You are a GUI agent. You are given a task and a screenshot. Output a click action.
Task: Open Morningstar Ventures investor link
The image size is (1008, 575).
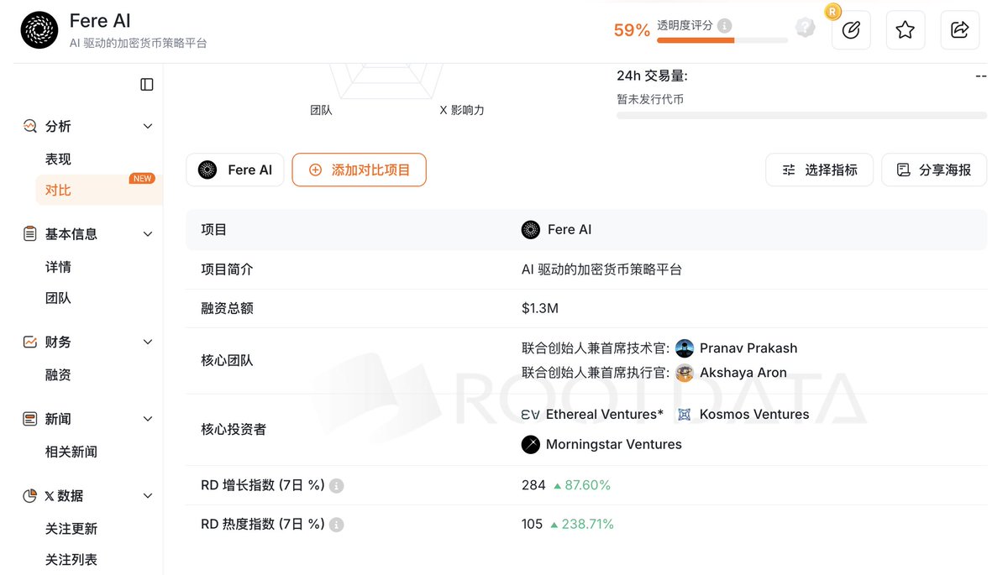click(x=614, y=444)
